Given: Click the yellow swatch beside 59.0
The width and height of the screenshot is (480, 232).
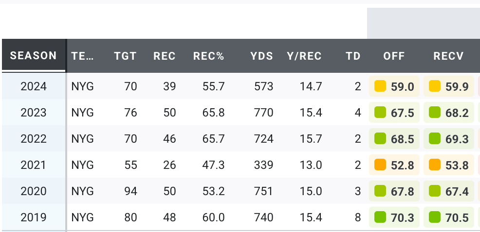Looking at the screenshot, I should [380, 86].
